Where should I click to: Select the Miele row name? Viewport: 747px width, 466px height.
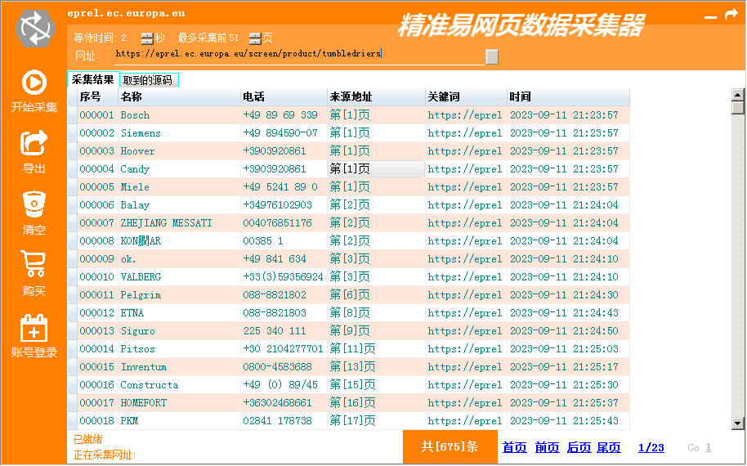(x=135, y=186)
